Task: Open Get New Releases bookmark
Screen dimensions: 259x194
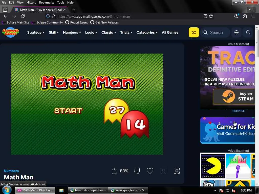Action: (104, 22)
